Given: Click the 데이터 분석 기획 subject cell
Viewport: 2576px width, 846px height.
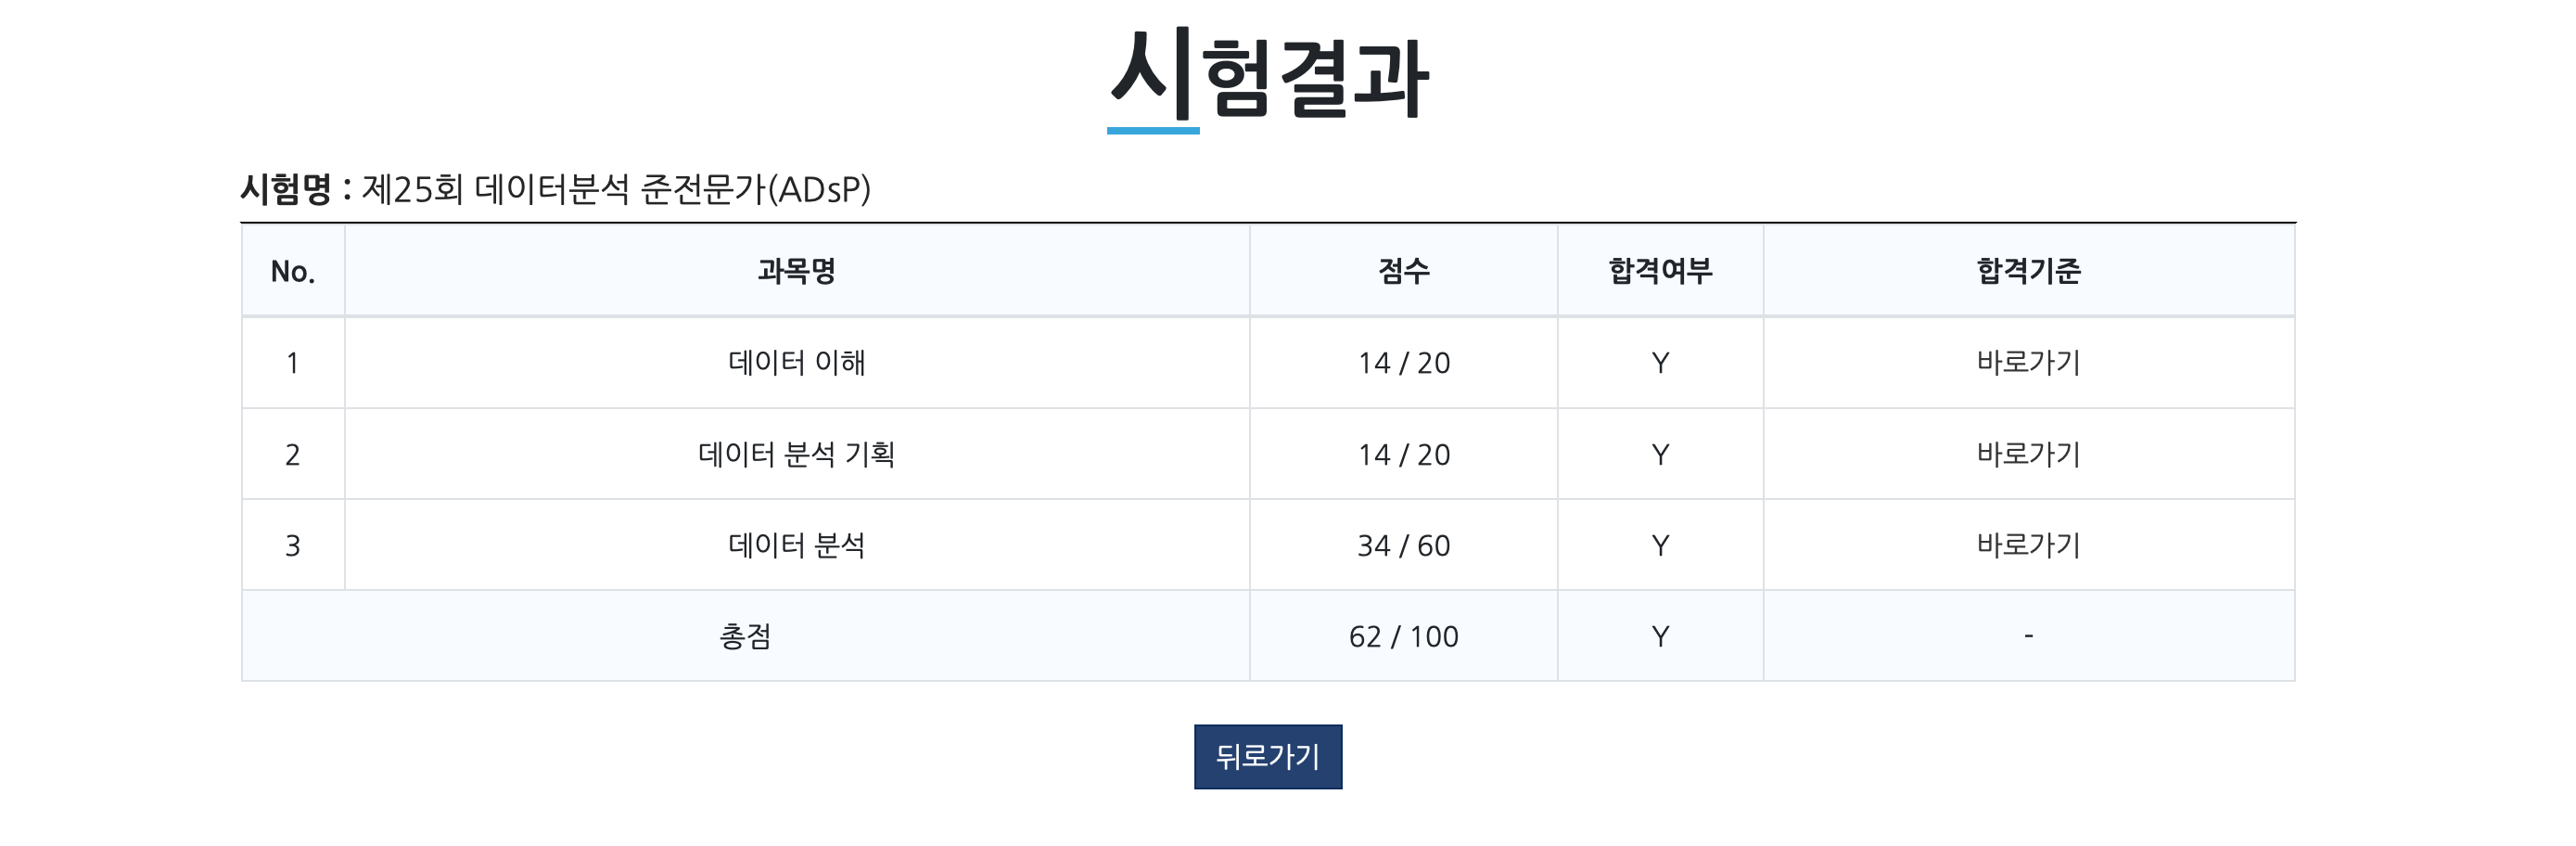Looking at the screenshot, I should point(796,454).
